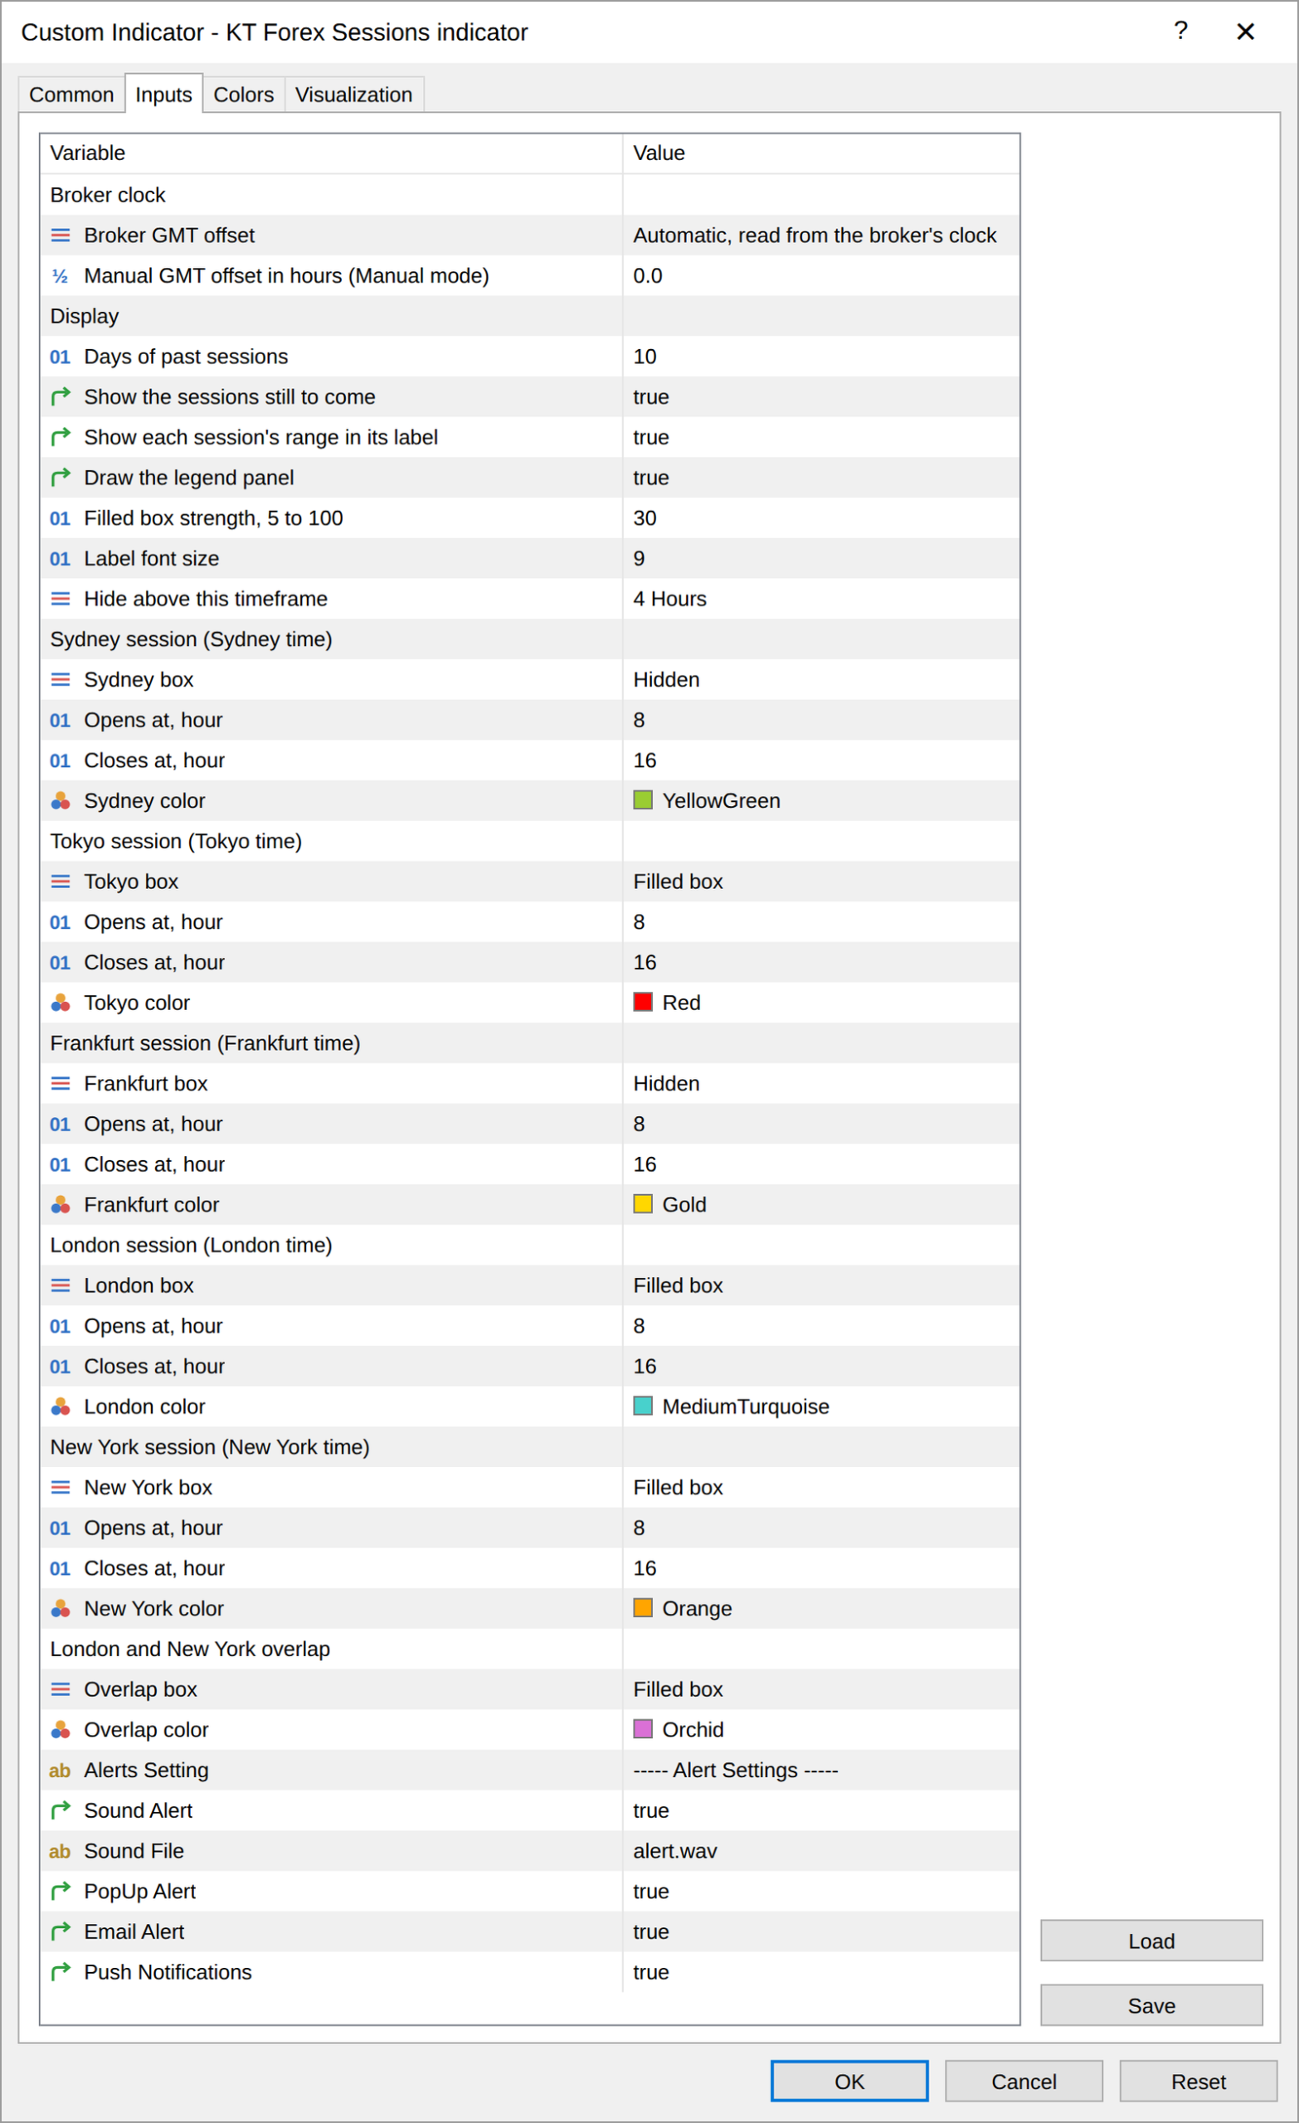1299x2123 pixels.
Task: Click the Load button
Action: [x=1151, y=1941]
